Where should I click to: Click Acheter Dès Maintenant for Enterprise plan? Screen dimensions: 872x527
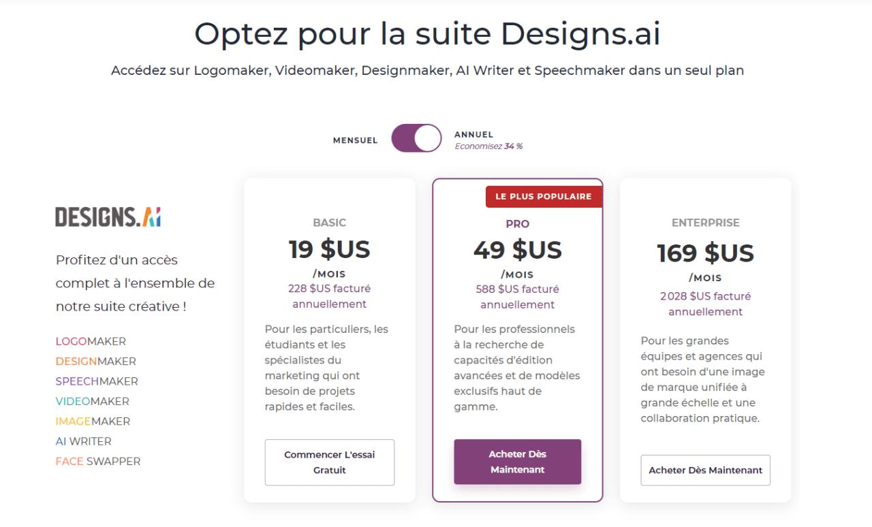tap(705, 470)
